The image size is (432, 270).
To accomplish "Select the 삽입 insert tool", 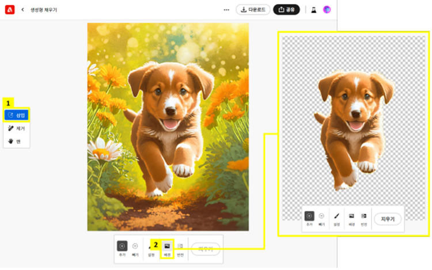I will [x=16, y=115].
